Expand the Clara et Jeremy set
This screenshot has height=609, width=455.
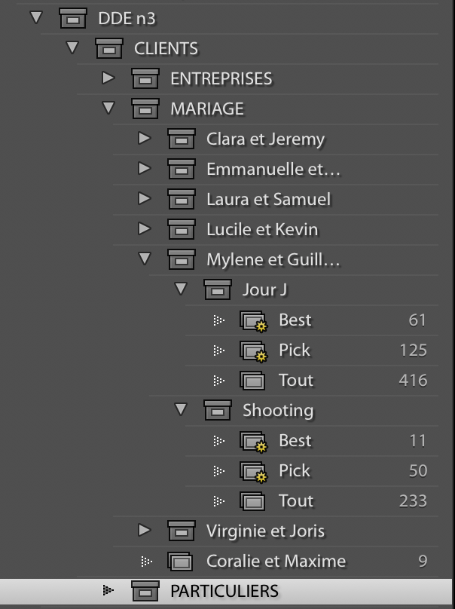145,138
